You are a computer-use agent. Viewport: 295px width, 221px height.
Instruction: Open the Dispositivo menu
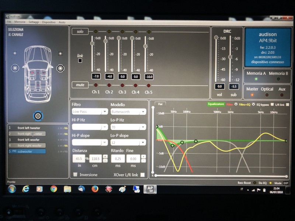pyautogui.click(x=49, y=22)
